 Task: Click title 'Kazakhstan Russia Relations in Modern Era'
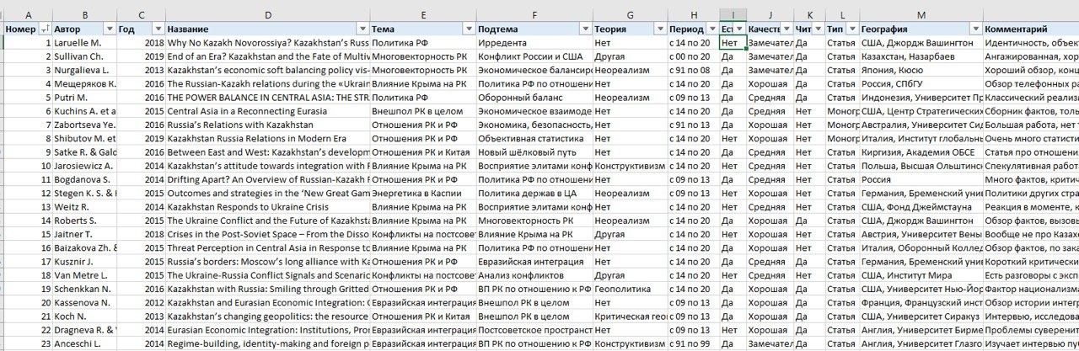(x=267, y=139)
